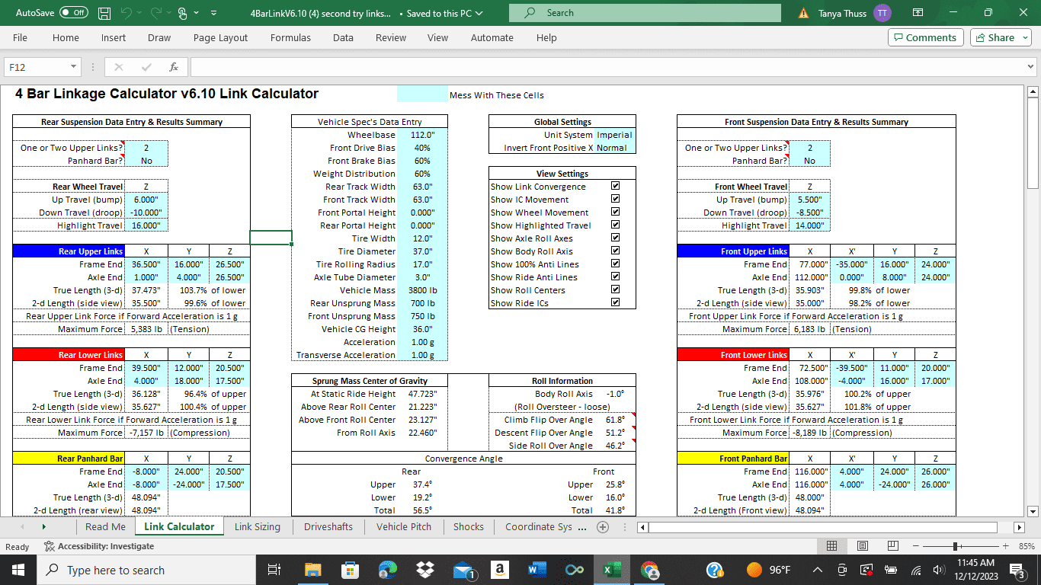Click the warning icon beside Tanya Thuss
This screenshot has width=1041, height=585.
(803, 13)
